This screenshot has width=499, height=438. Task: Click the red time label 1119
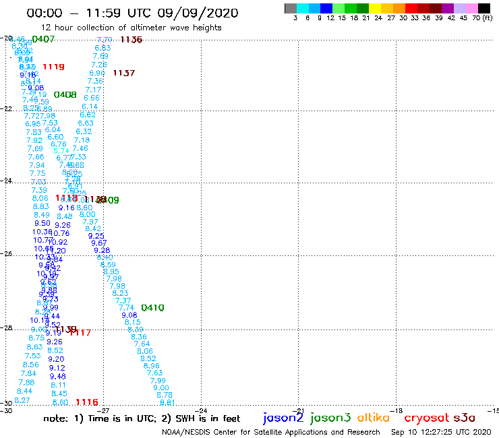tap(53, 67)
